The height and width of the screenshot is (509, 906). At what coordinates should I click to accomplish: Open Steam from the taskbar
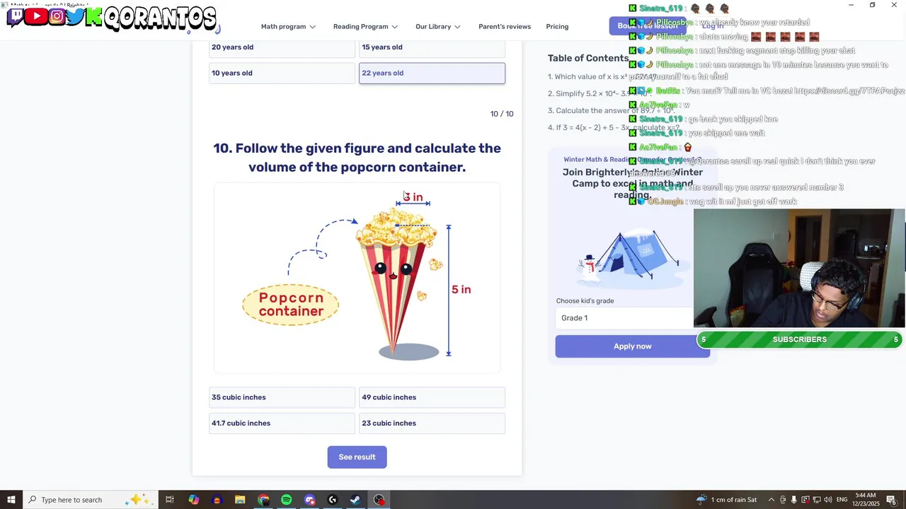click(x=355, y=500)
